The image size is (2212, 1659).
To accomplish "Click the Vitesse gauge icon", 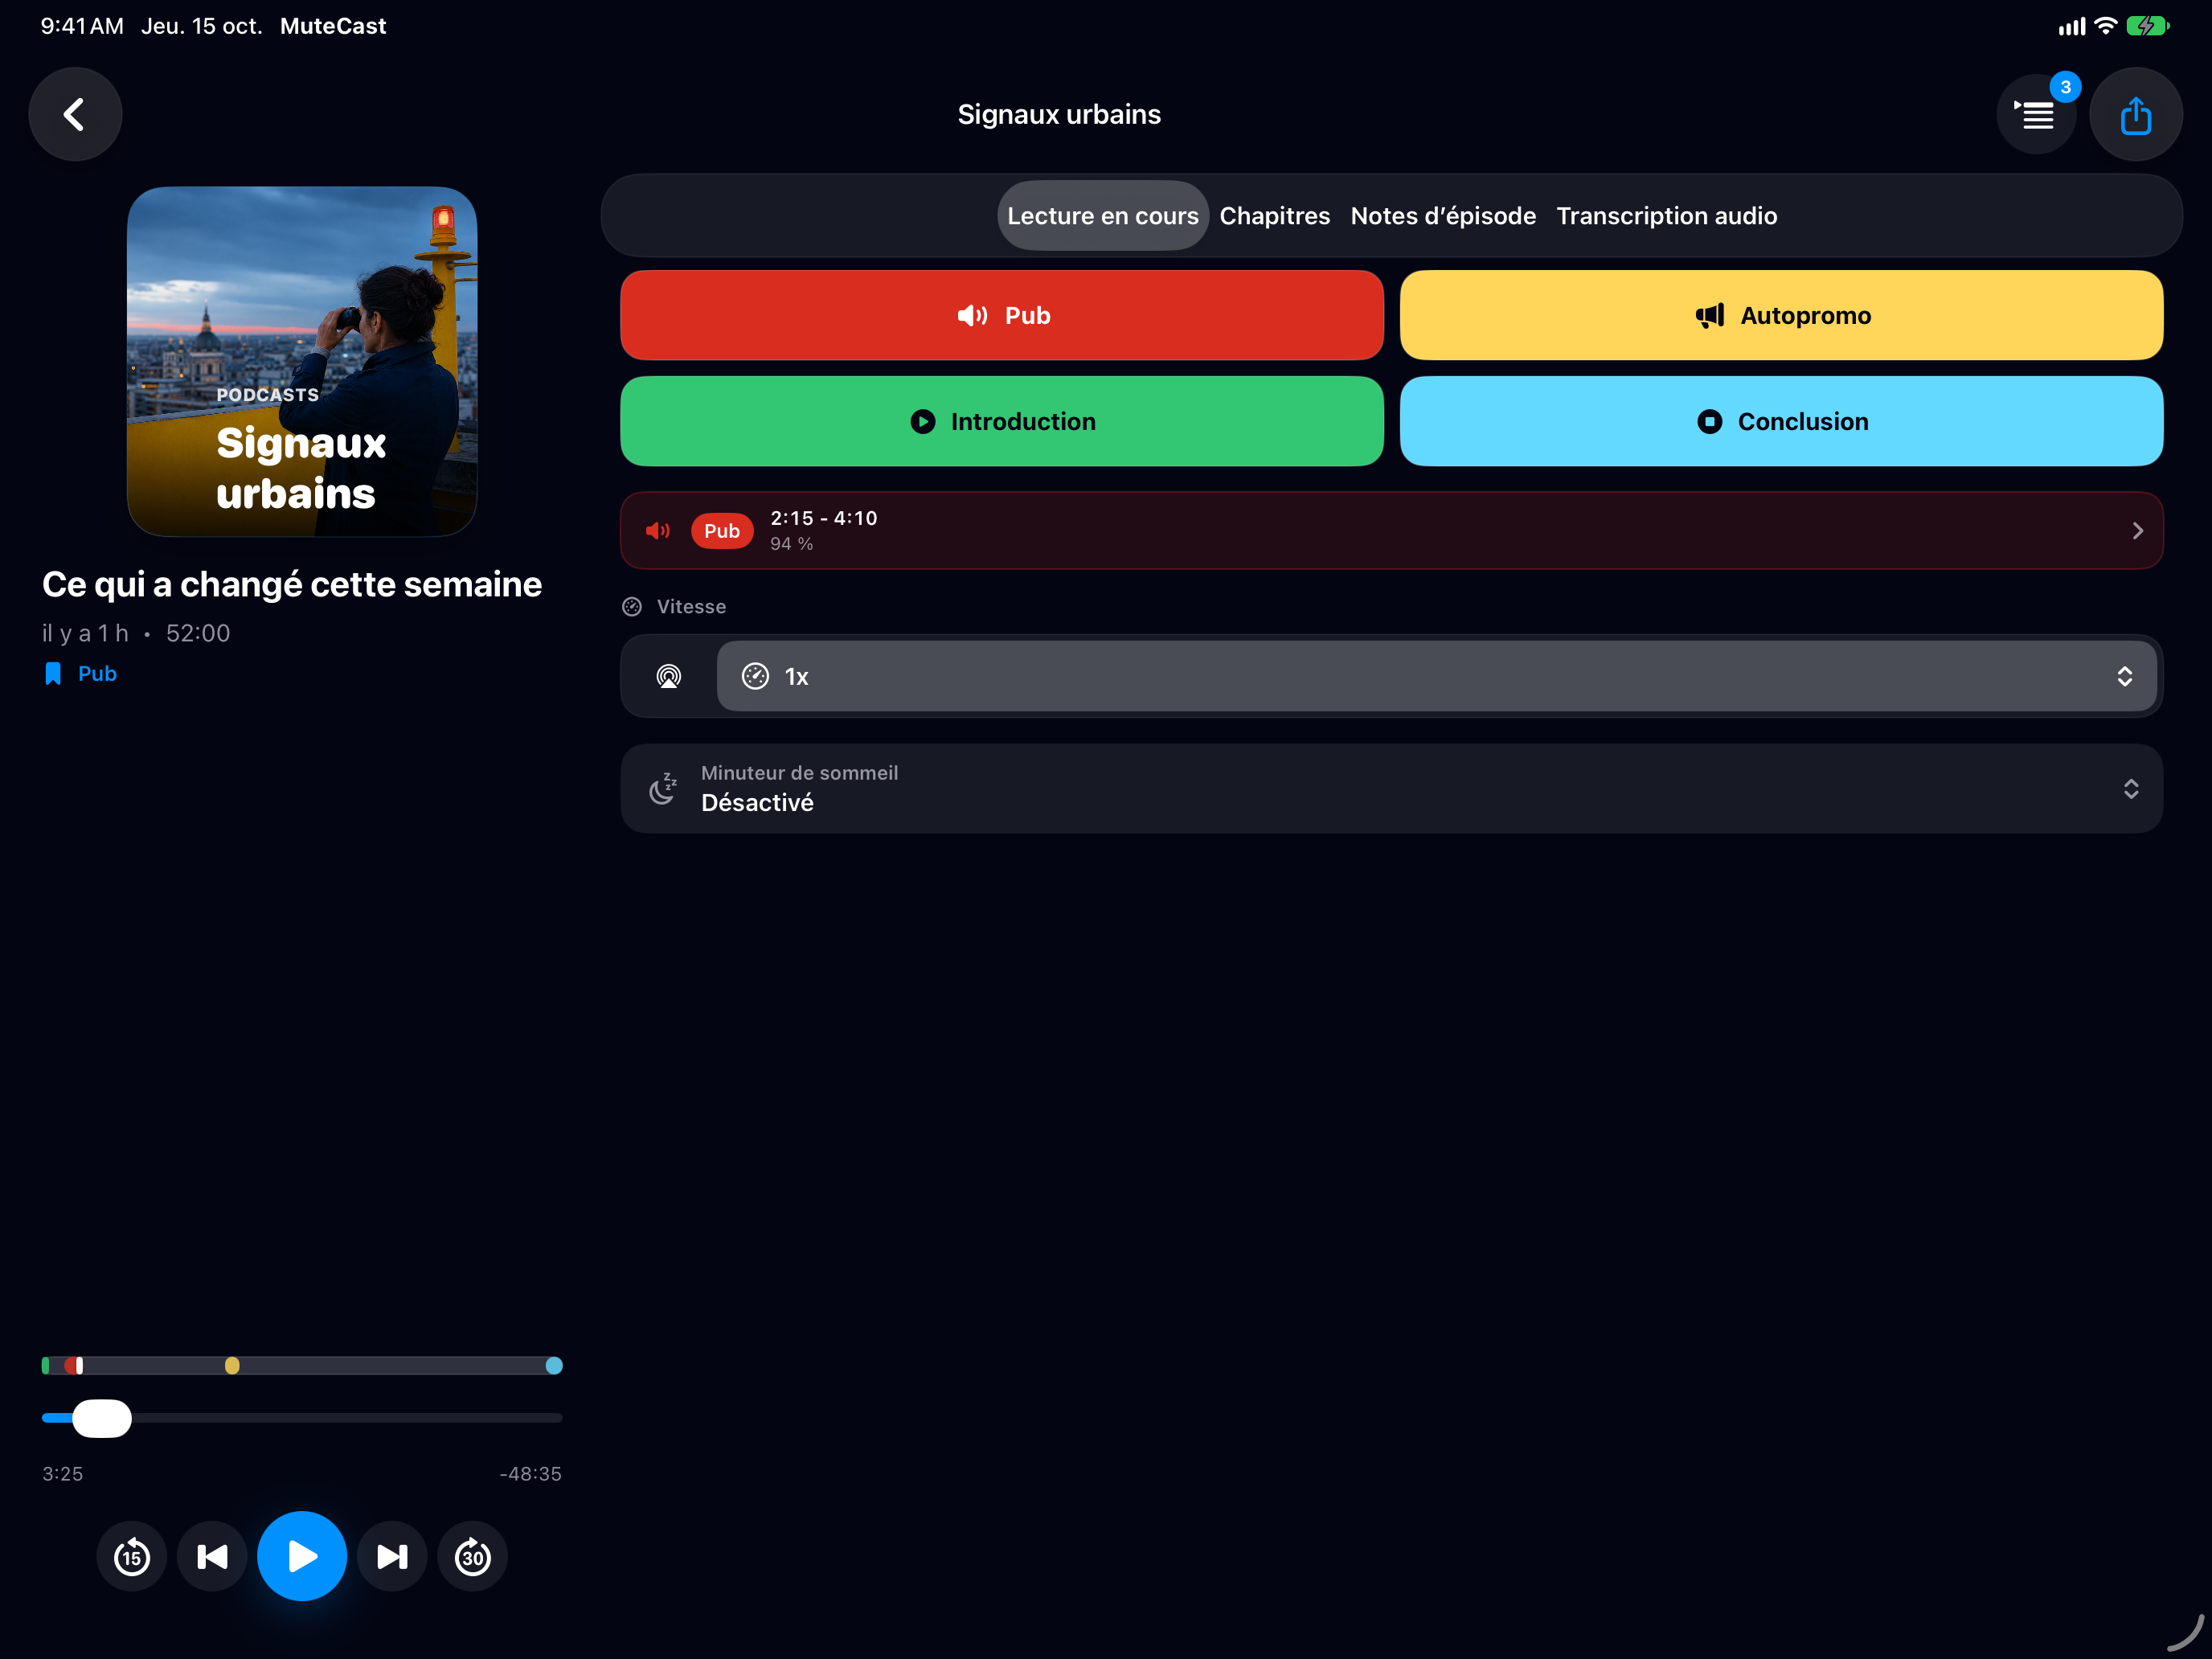I will 632,607.
